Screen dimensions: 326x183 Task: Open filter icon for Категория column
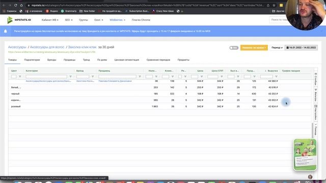[x=70, y=77]
